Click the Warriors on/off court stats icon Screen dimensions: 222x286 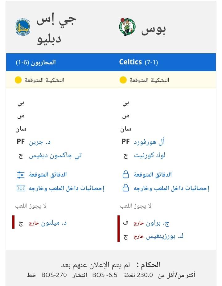[21, 188]
